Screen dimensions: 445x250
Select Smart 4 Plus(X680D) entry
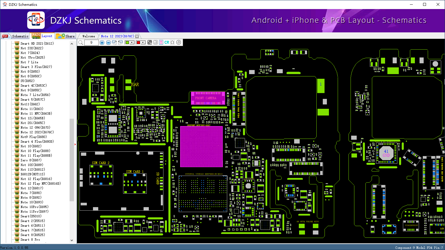pyautogui.click(x=37, y=141)
